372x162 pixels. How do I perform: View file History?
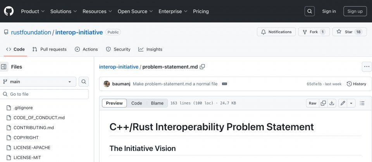(x=356, y=84)
